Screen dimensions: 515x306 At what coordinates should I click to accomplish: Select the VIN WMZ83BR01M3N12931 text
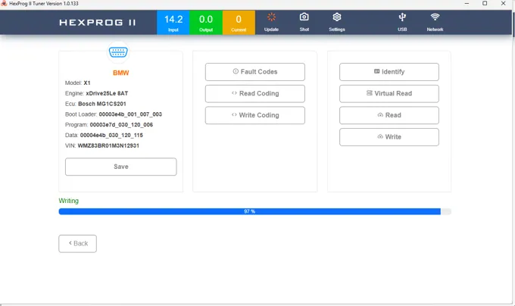(x=108, y=145)
